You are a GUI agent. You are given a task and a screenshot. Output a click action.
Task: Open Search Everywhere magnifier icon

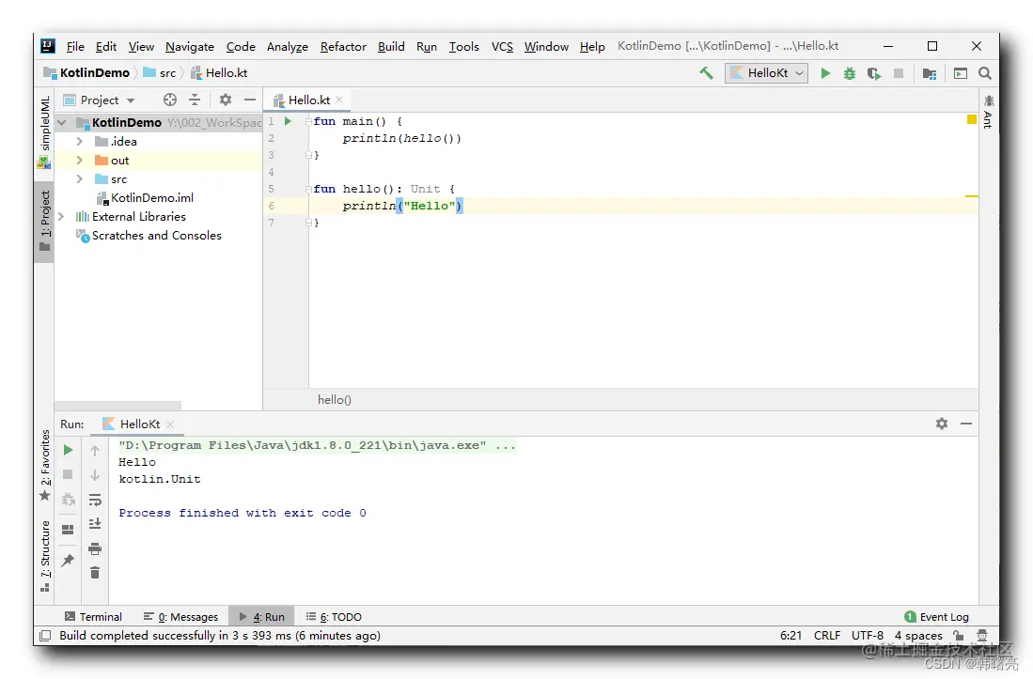(x=985, y=73)
